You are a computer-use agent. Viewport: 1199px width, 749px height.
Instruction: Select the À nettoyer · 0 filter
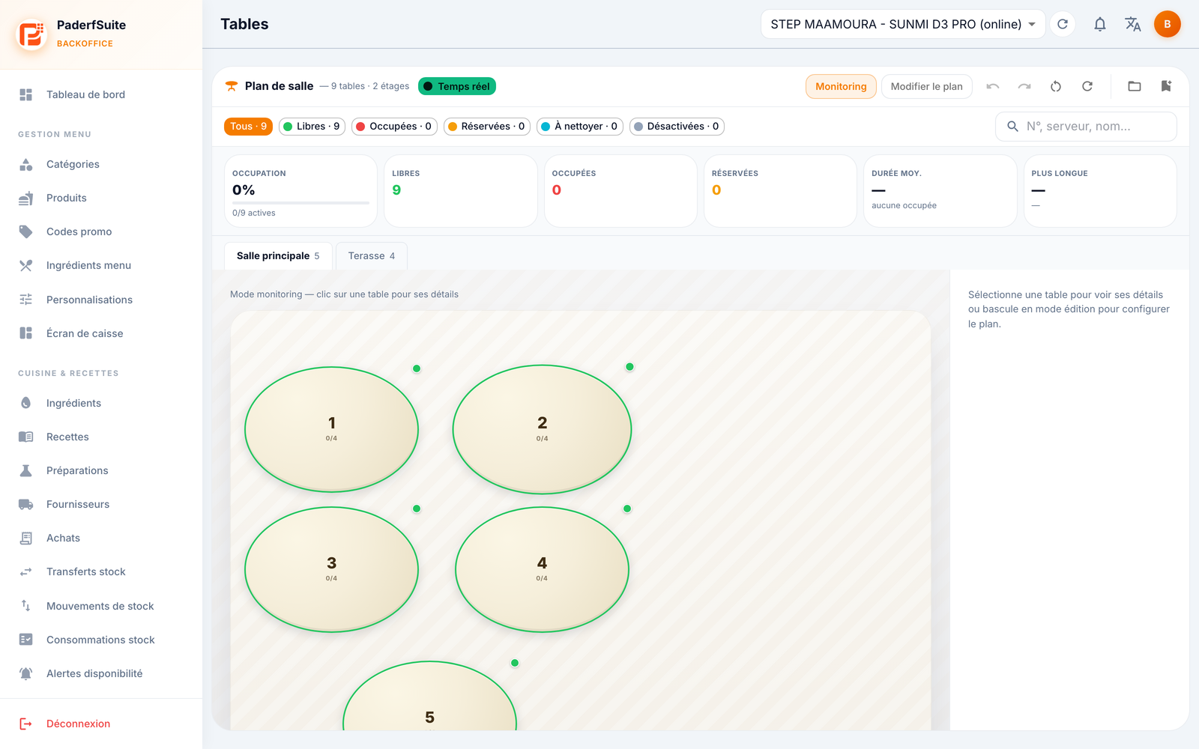click(580, 127)
